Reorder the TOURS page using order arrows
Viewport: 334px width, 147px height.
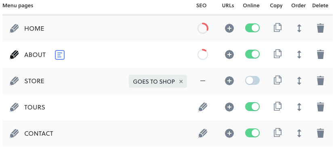click(x=299, y=107)
